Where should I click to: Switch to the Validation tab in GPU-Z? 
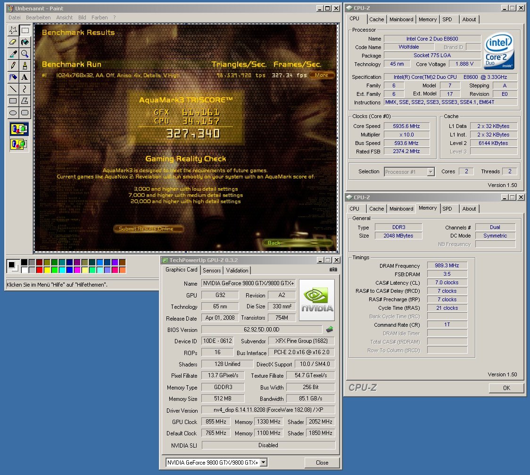pos(237,270)
